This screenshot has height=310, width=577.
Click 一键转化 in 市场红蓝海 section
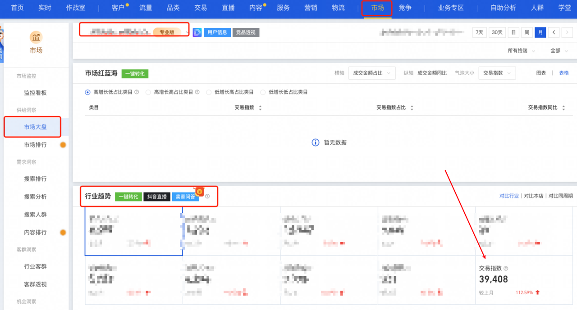click(x=135, y=73)
